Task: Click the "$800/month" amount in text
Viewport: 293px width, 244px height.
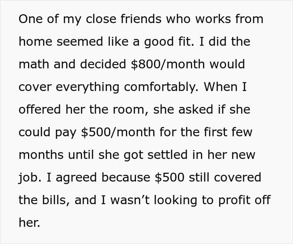Action: (x=167, y=64)
